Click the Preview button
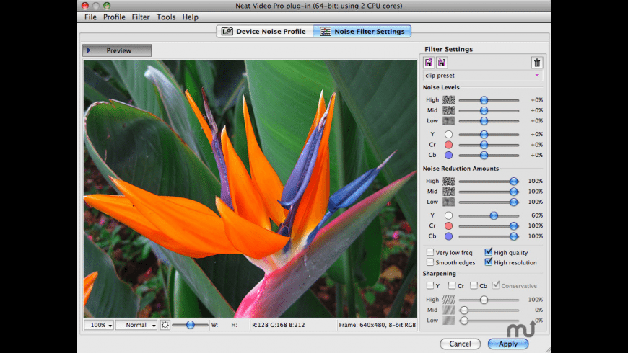 coord(117,50)
